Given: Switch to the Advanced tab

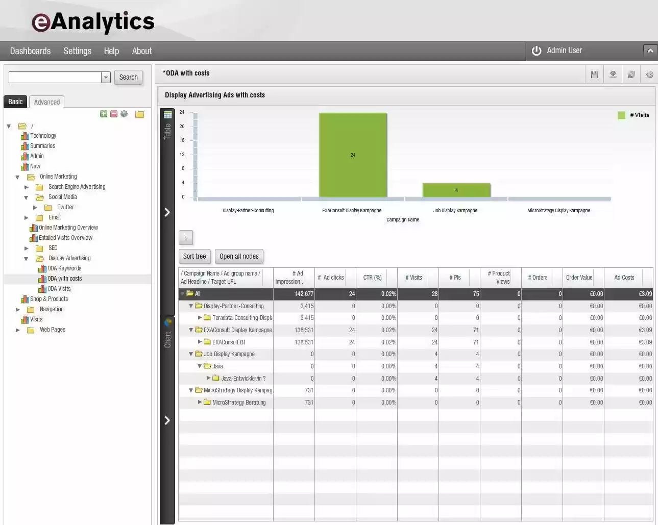Looking at the screenshot, I should [46, 102].
